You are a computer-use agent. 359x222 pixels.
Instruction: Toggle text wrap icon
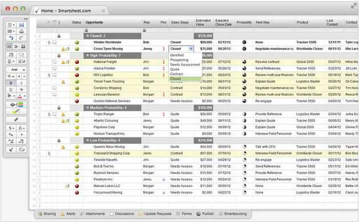(22, 61)
